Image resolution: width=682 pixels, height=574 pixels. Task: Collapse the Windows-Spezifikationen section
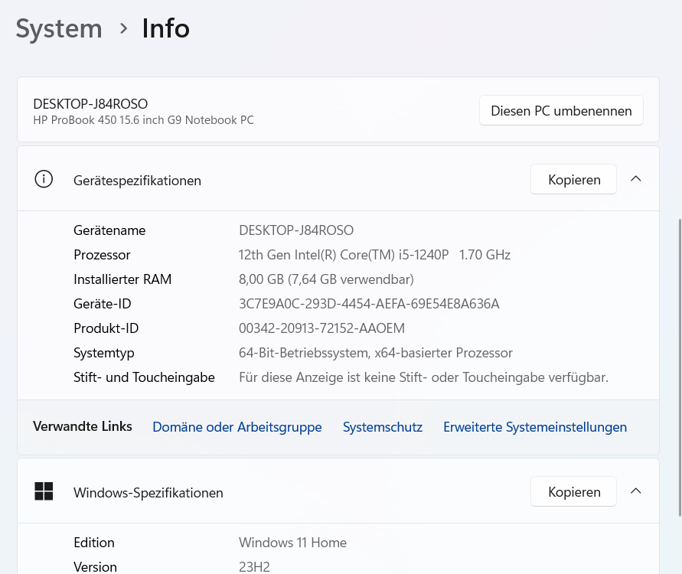pyautogui.click(x=636, y=491)
